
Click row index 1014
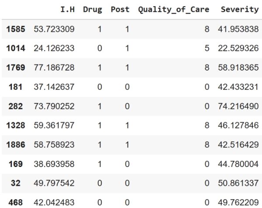click(x=15, y=48)
